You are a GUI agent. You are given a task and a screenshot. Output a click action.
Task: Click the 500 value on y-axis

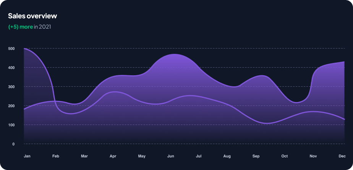click(11, 49)
